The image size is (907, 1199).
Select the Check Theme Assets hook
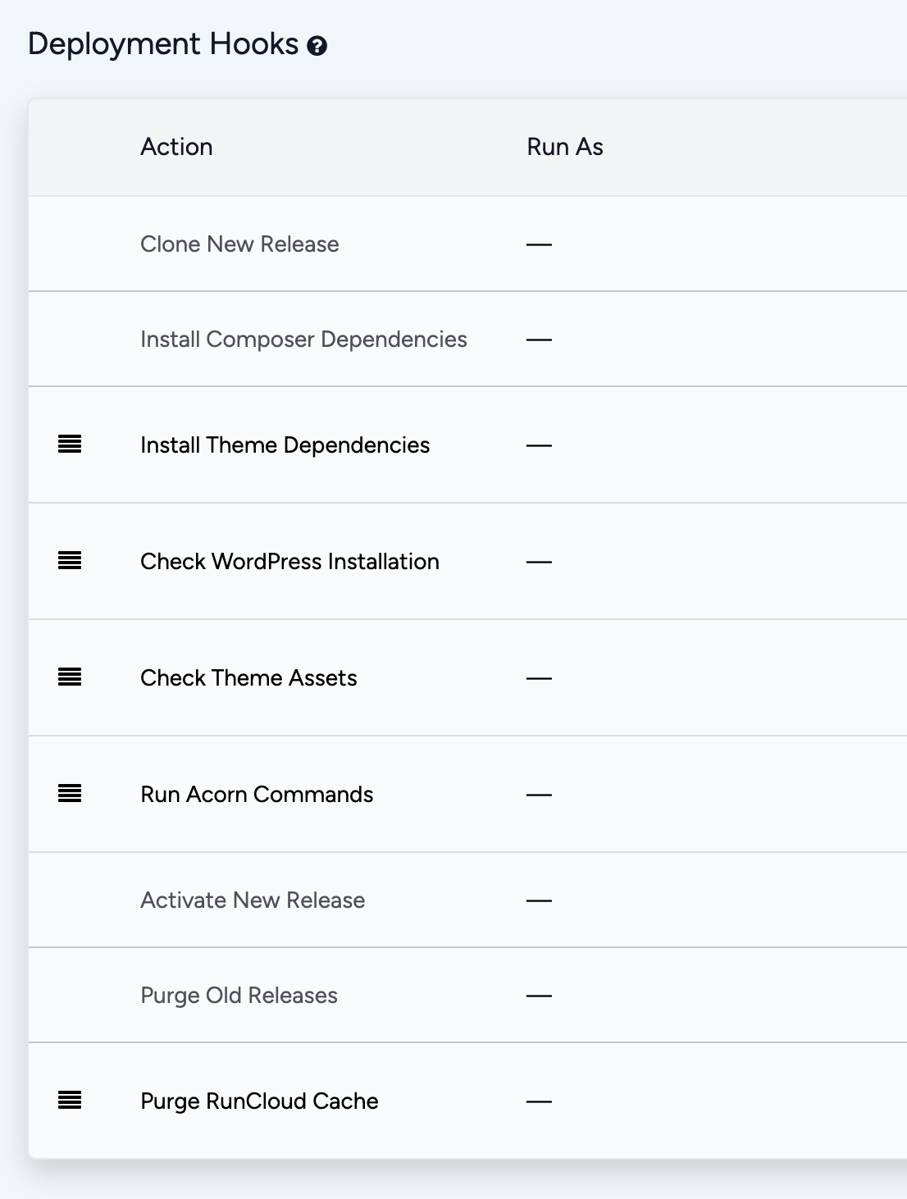pos(248,677)
